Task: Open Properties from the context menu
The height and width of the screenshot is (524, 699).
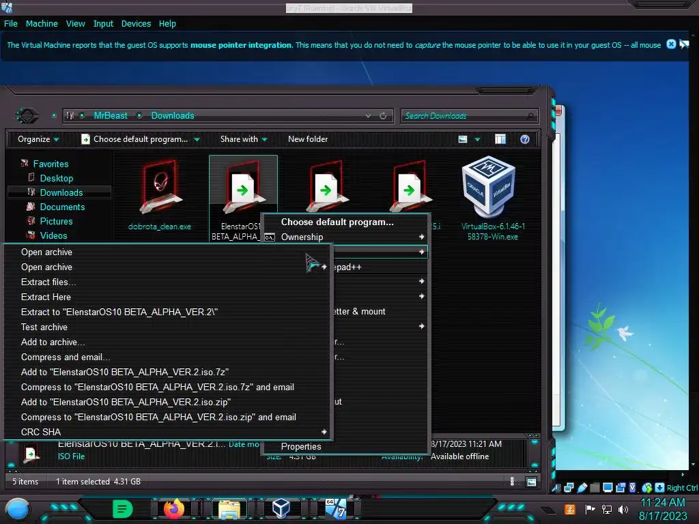Action: pos(301,446)
